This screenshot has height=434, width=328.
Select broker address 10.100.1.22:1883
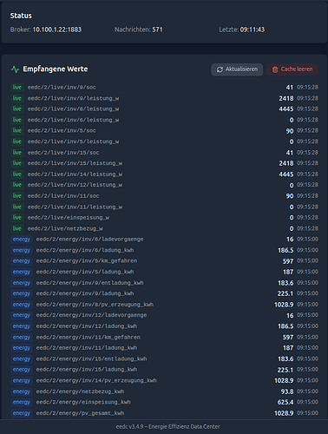[57, 30]
